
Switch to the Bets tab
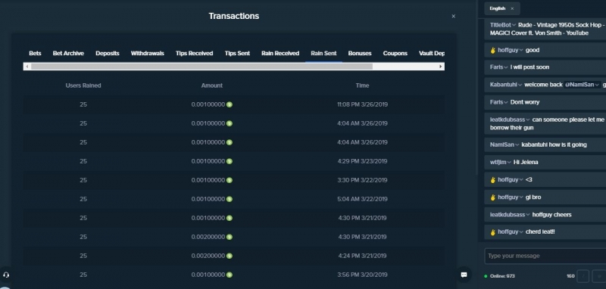(x=35, y=53)
